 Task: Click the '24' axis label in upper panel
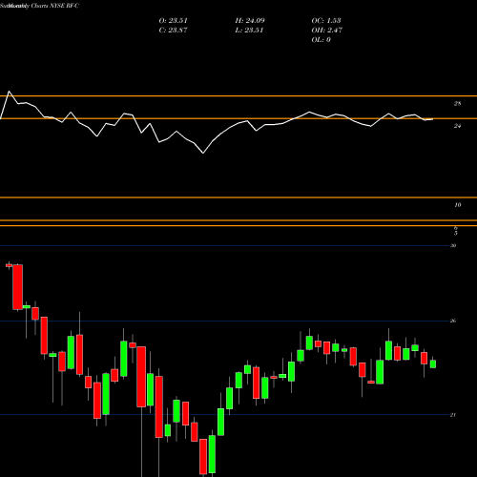click(457, 126)
